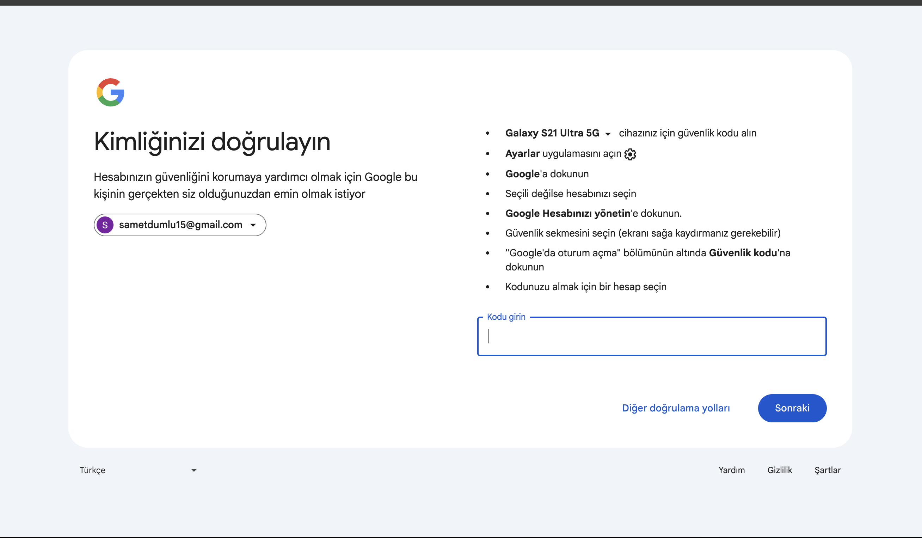Click the purple S account avatar

[x=105, y=225]
